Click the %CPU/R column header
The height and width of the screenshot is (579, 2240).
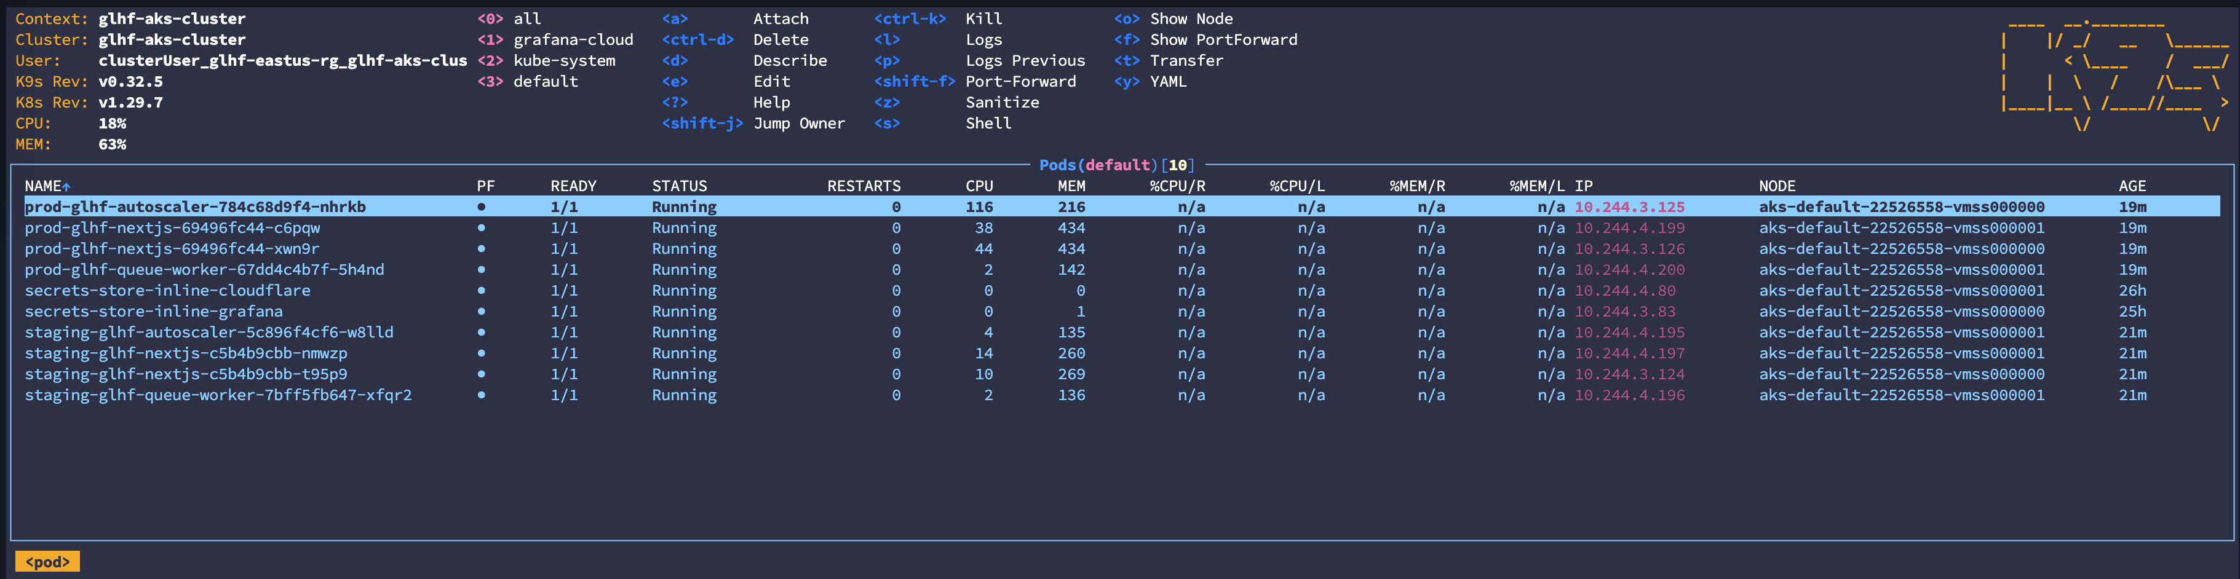click(x=1177, y=186)
